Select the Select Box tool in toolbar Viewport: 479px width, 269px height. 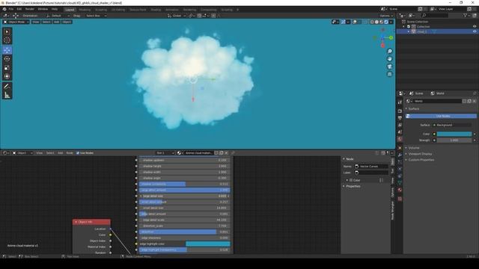[x=7, y=31]
